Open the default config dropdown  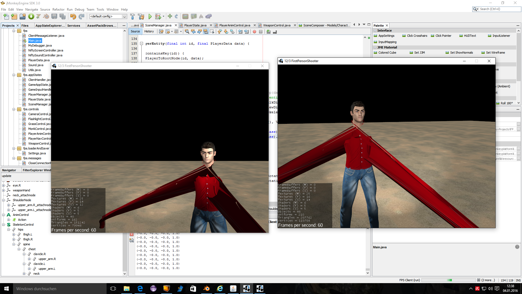coord(125,17)
